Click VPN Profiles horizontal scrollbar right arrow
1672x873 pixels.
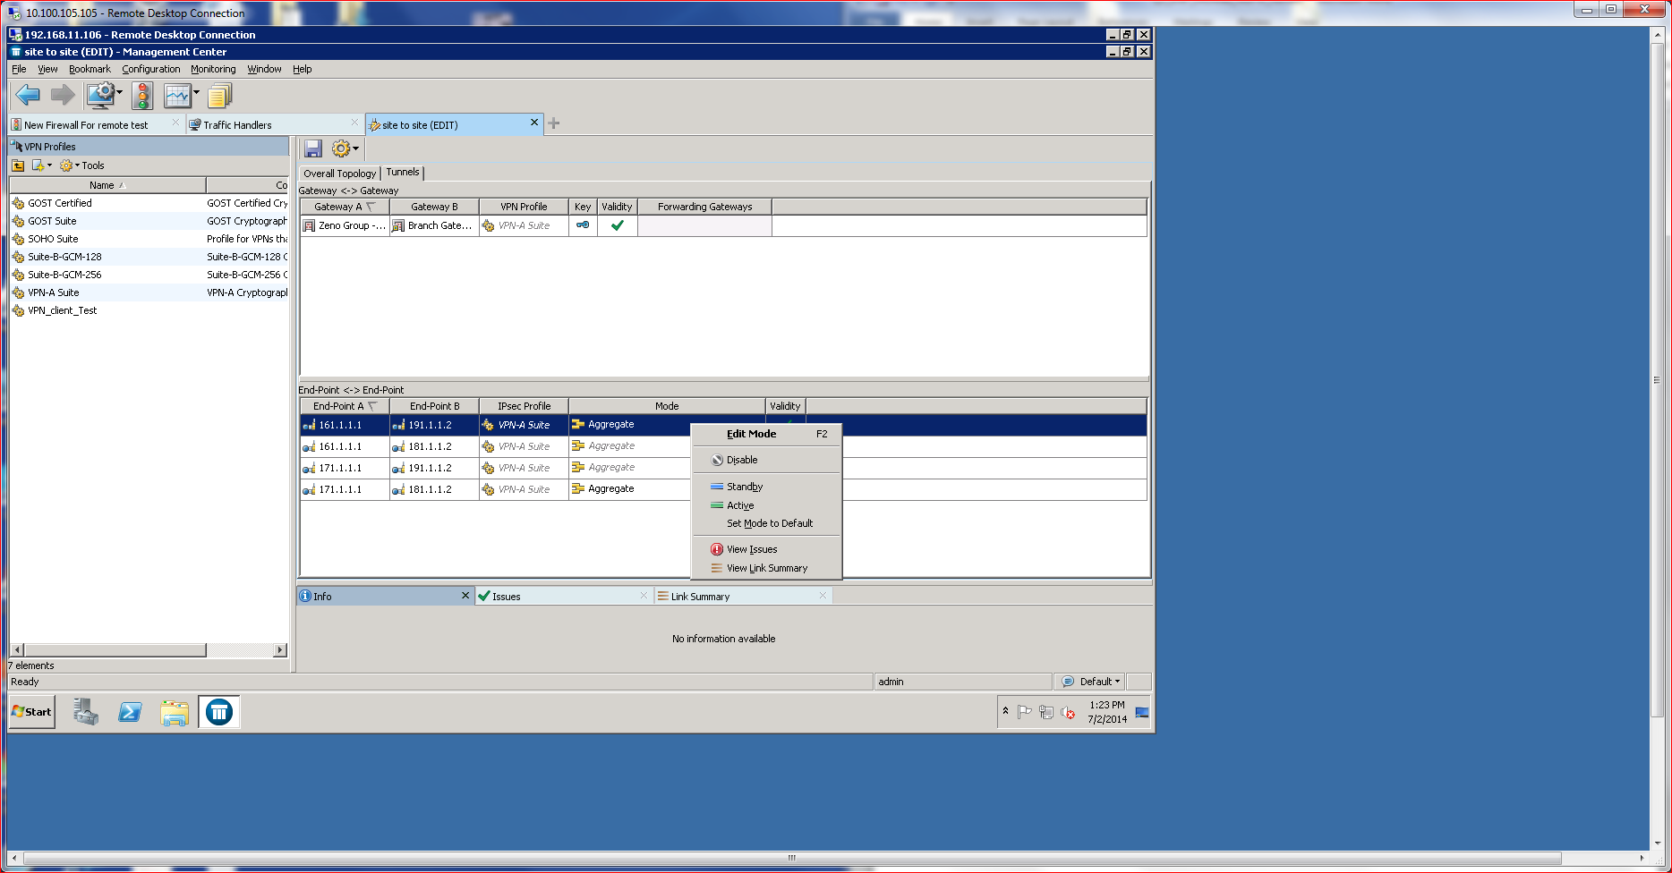pyautogui.click(x=280, y=650)
